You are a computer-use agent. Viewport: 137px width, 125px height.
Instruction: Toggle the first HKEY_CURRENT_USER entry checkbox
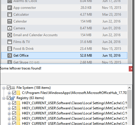point(14,103)
